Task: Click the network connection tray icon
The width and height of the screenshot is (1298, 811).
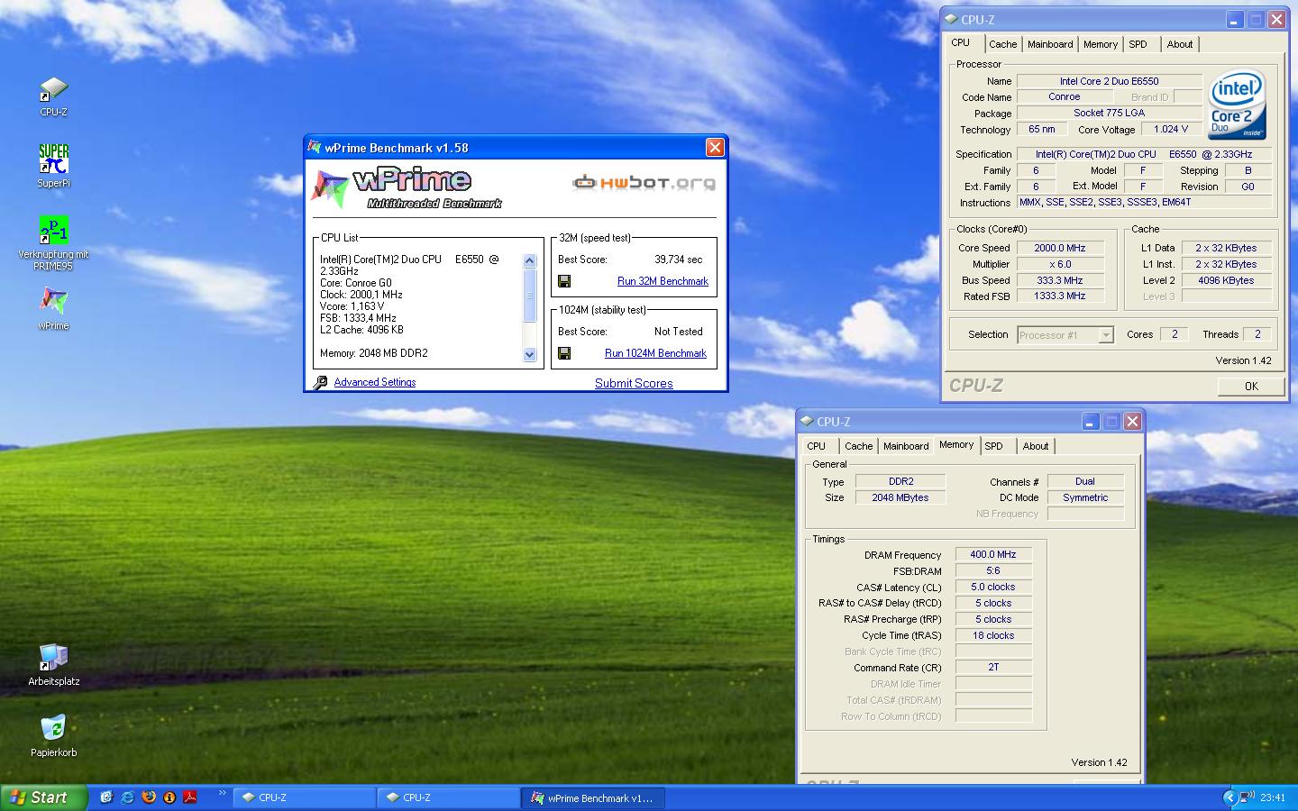Action: tap(1247, 797)
